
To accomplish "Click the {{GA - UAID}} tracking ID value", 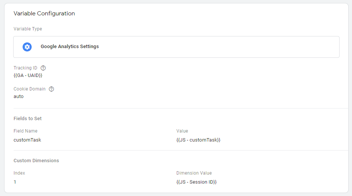I will (x=28, y=75).
